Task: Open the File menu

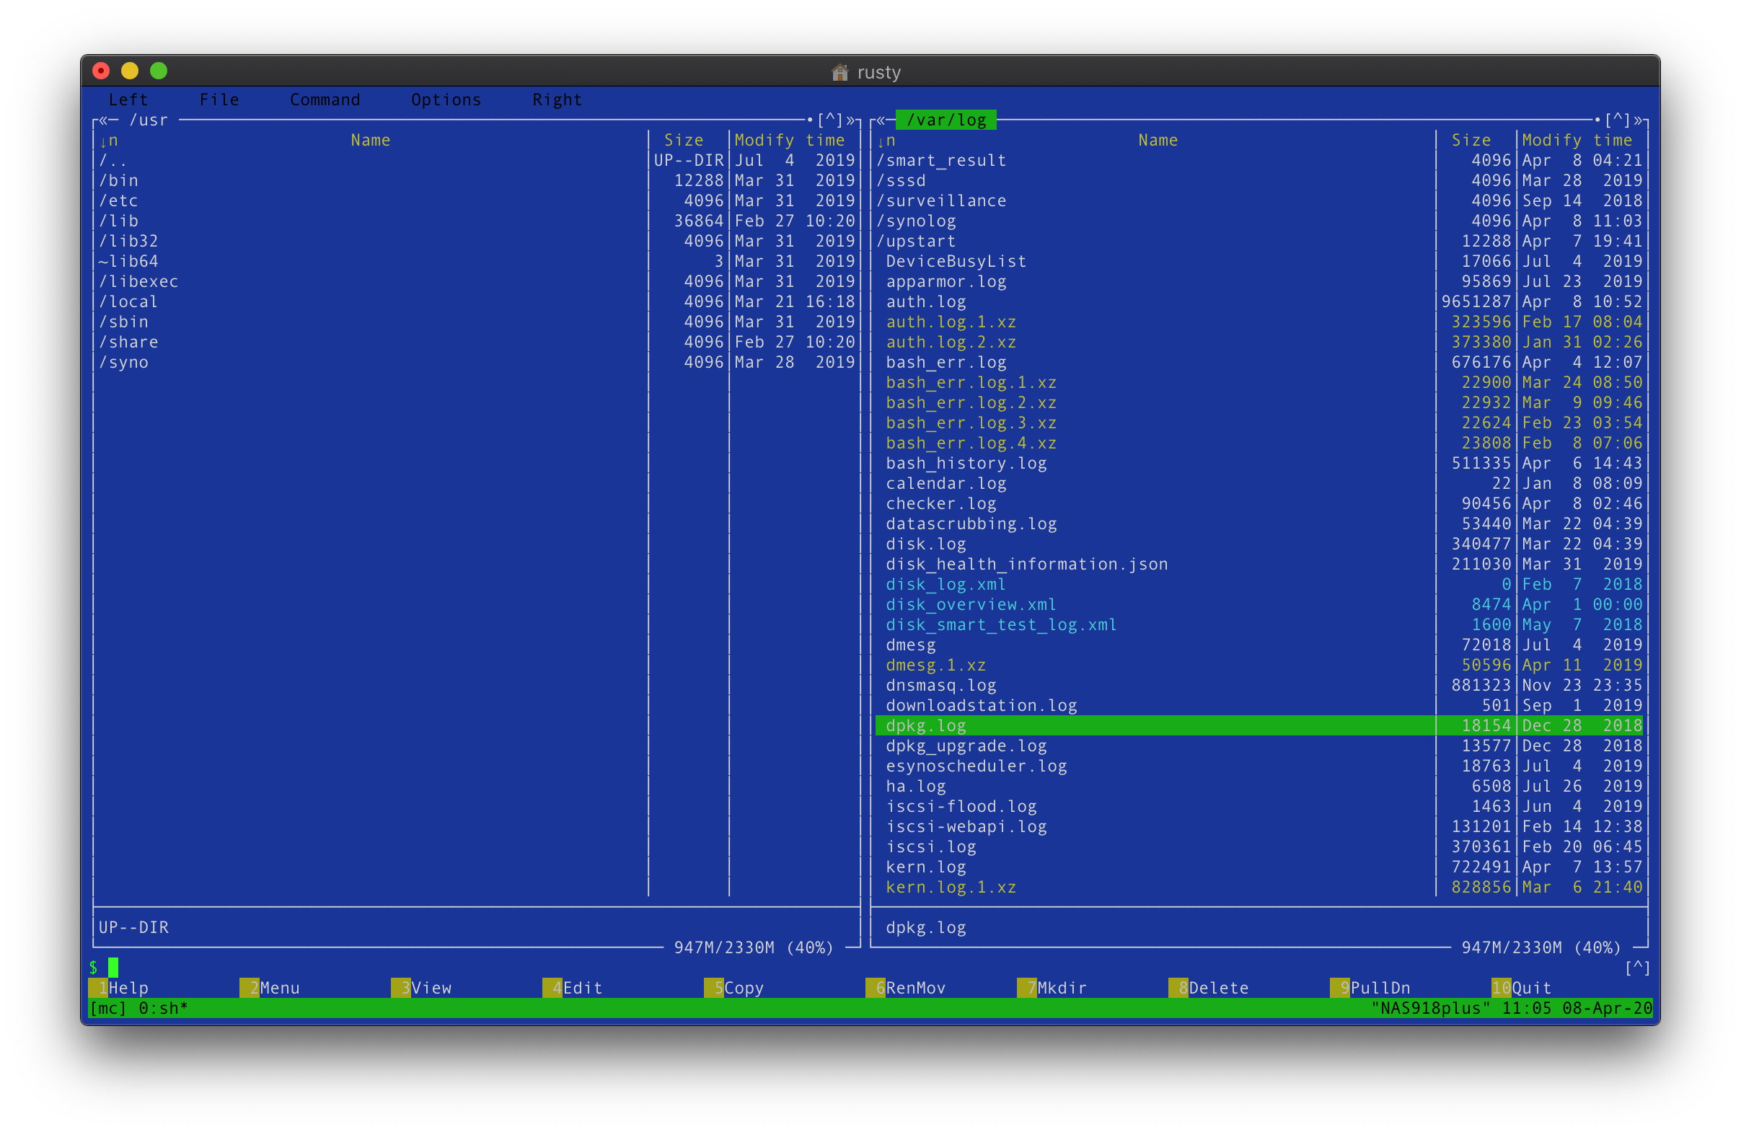Action: click(219, 100)
